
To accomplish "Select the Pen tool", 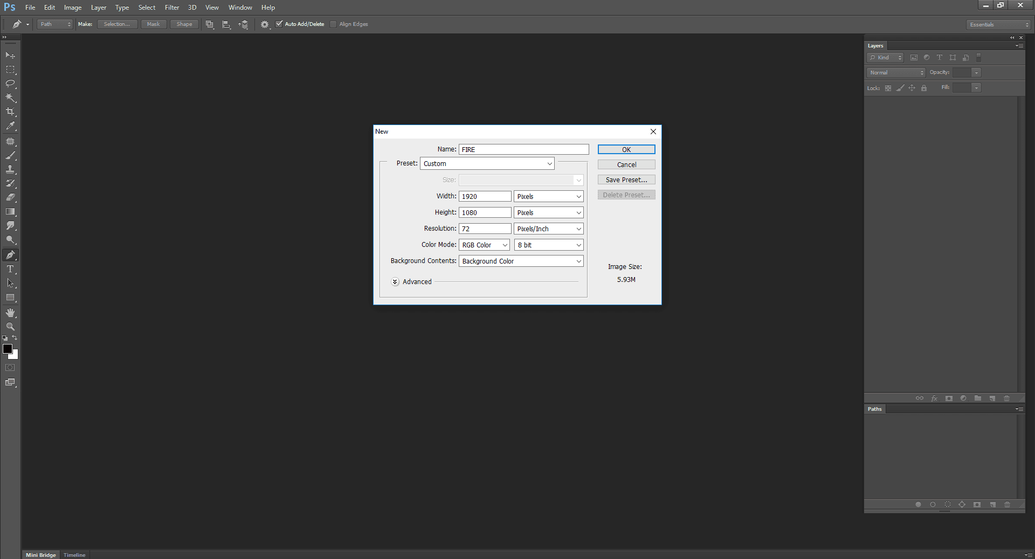I will (x=10, y=255).
